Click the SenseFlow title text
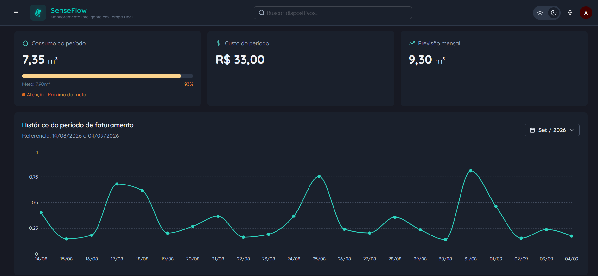 tap(69, 10)
